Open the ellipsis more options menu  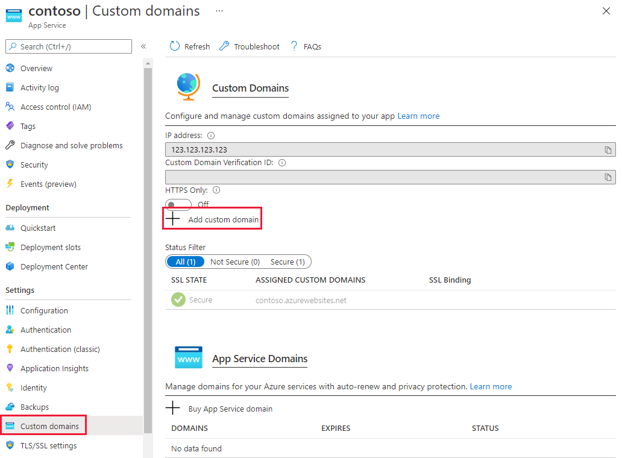pyautogui.click(x=219, y=11)
